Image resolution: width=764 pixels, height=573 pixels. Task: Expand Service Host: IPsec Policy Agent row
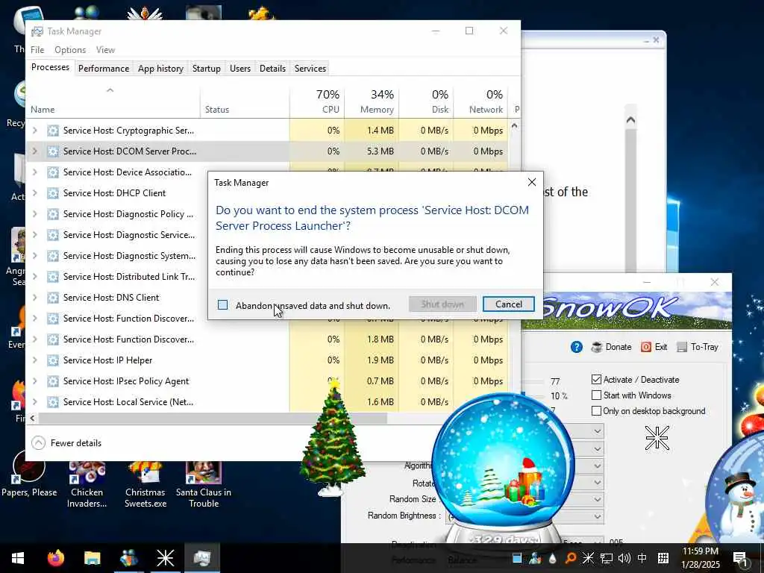coord(34,381)
